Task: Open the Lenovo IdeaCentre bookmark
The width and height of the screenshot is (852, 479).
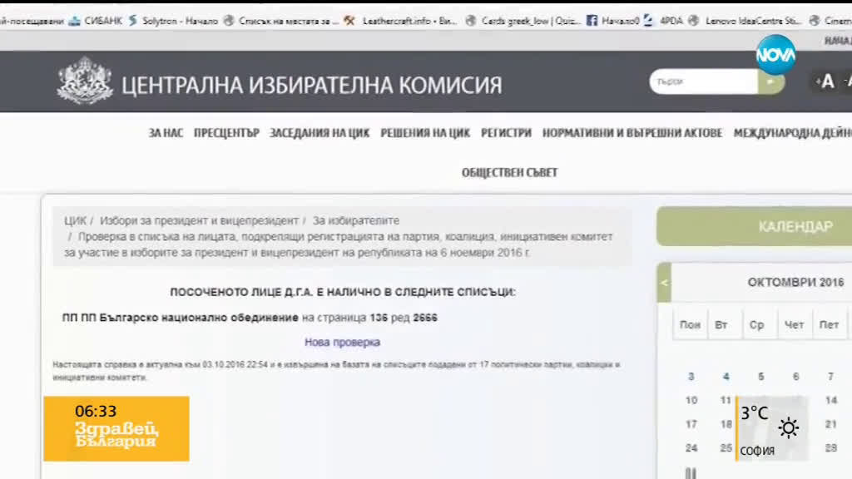Action: tap(745, 21)
